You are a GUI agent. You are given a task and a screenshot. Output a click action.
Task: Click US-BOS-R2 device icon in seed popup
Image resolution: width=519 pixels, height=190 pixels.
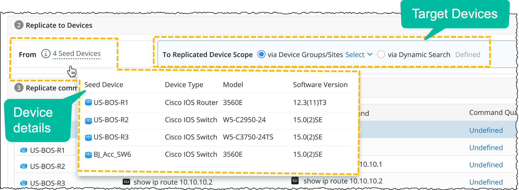click(x=88, y=120)
